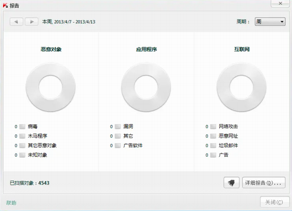Click the 未知对象 legend swatch
292x211 pixels.
[22, 155]
